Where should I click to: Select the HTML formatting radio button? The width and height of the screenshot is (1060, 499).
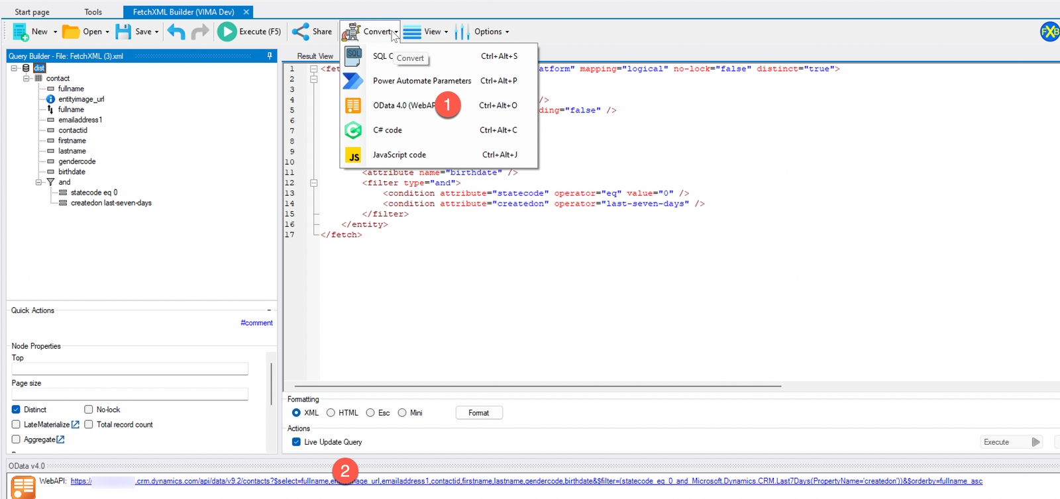(x=331, y=413)
